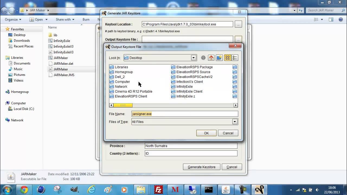Open Local Disk (C:) in Explorer sidebar

[24, 109]
